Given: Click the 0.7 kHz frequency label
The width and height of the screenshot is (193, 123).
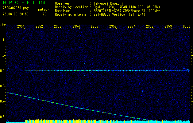Looking at the screenshot, I should tap(2, 101).
